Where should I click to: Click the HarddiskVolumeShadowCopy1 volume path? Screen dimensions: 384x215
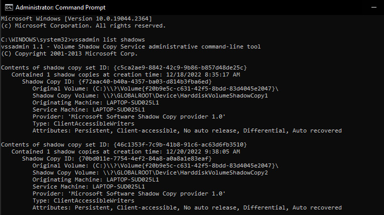coord(185,95)
